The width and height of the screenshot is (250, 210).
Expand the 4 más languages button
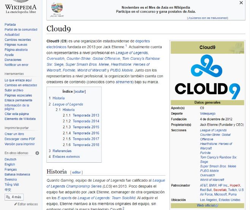click(x=14, y=197)
